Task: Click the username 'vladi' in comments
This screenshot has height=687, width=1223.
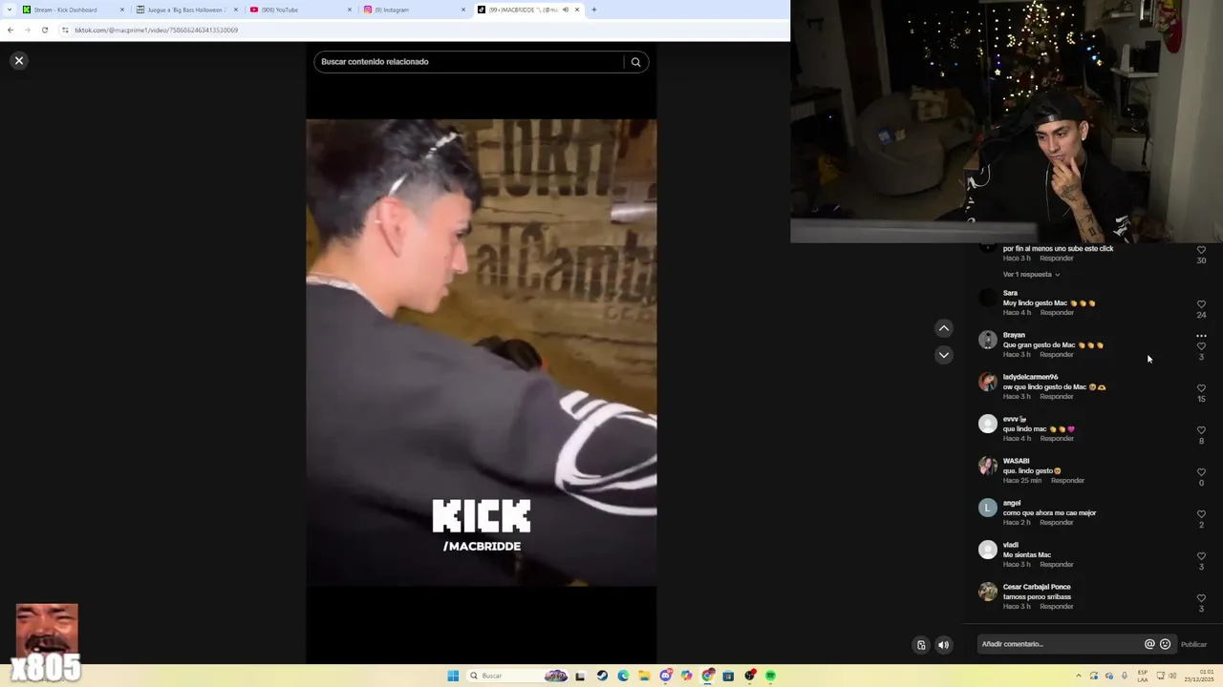Action: (x=1011, y=545)
